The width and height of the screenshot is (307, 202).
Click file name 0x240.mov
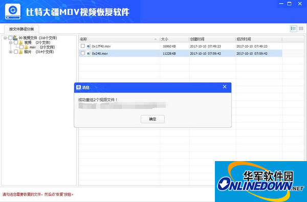pos(100,53)
